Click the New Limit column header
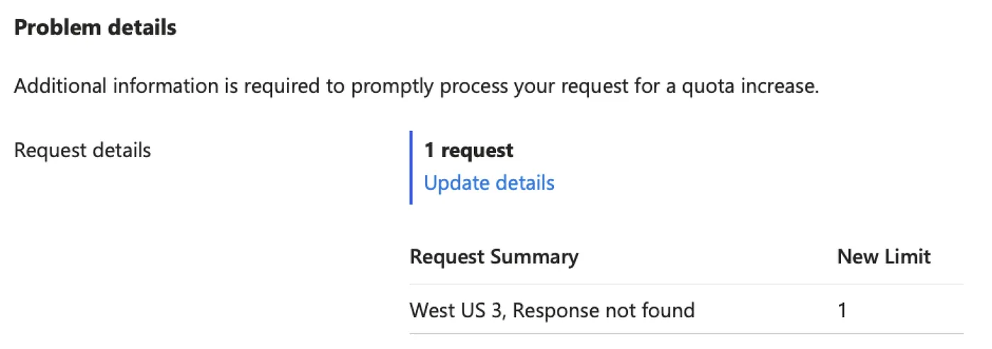 (x=884, y=256)
